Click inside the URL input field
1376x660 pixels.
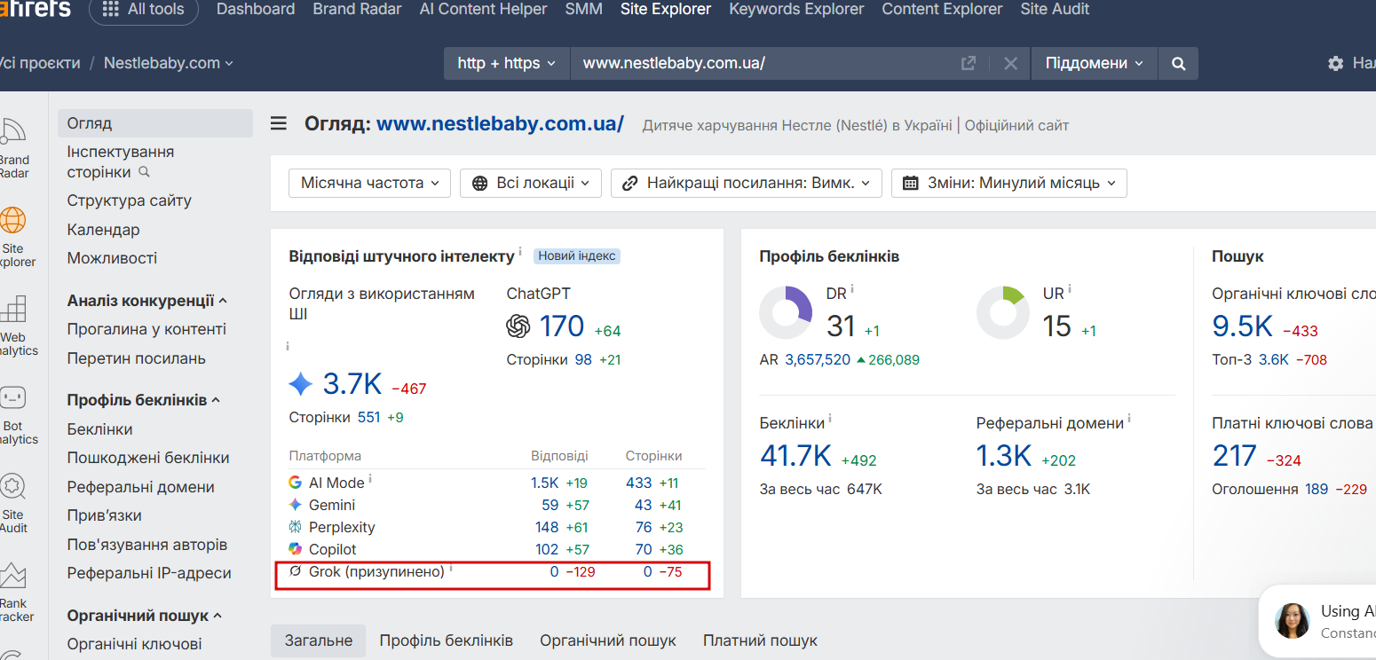[x=763, y=63]
